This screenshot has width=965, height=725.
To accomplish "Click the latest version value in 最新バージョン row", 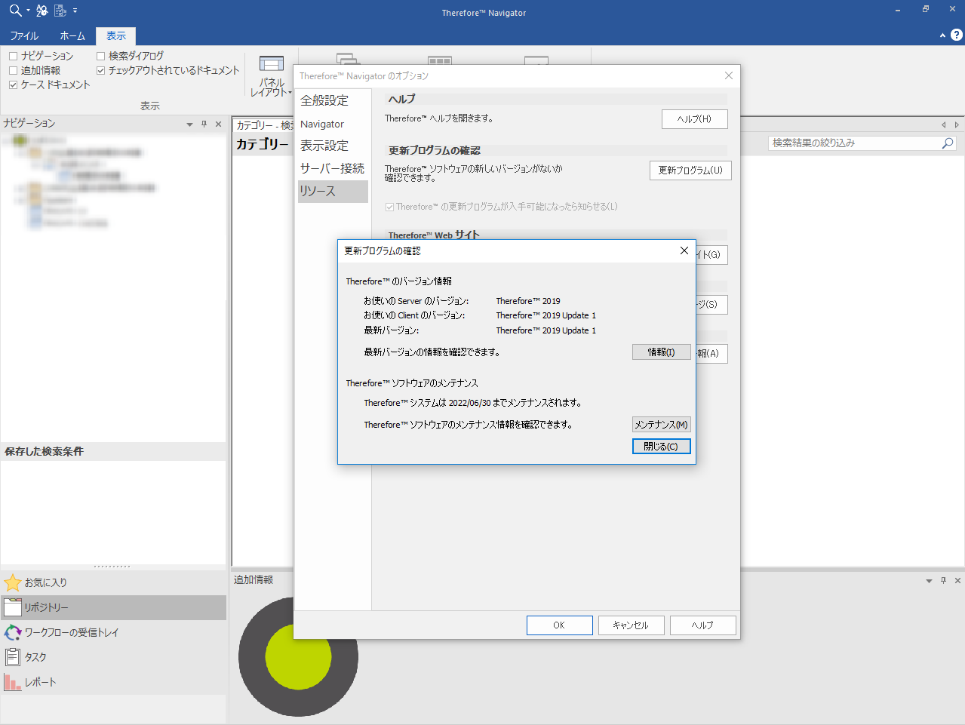I will click(546, 330).
